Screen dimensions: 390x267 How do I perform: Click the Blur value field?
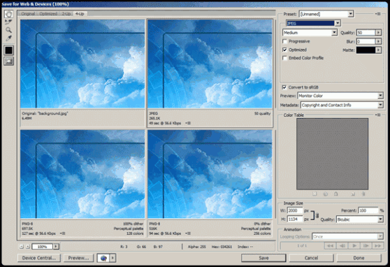point(366,41)
